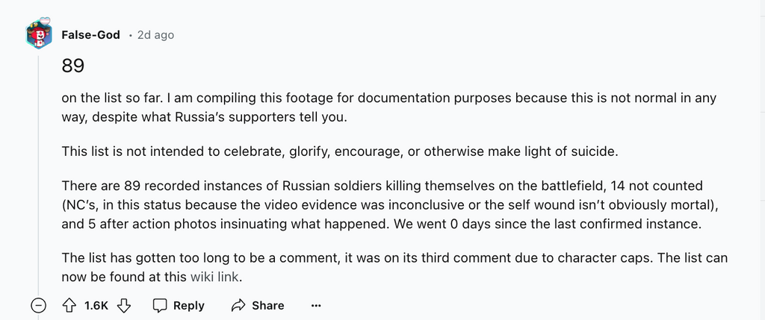765x320 pixels.
Task: Open the more options ellipsis menu
Action: point(316,305)
